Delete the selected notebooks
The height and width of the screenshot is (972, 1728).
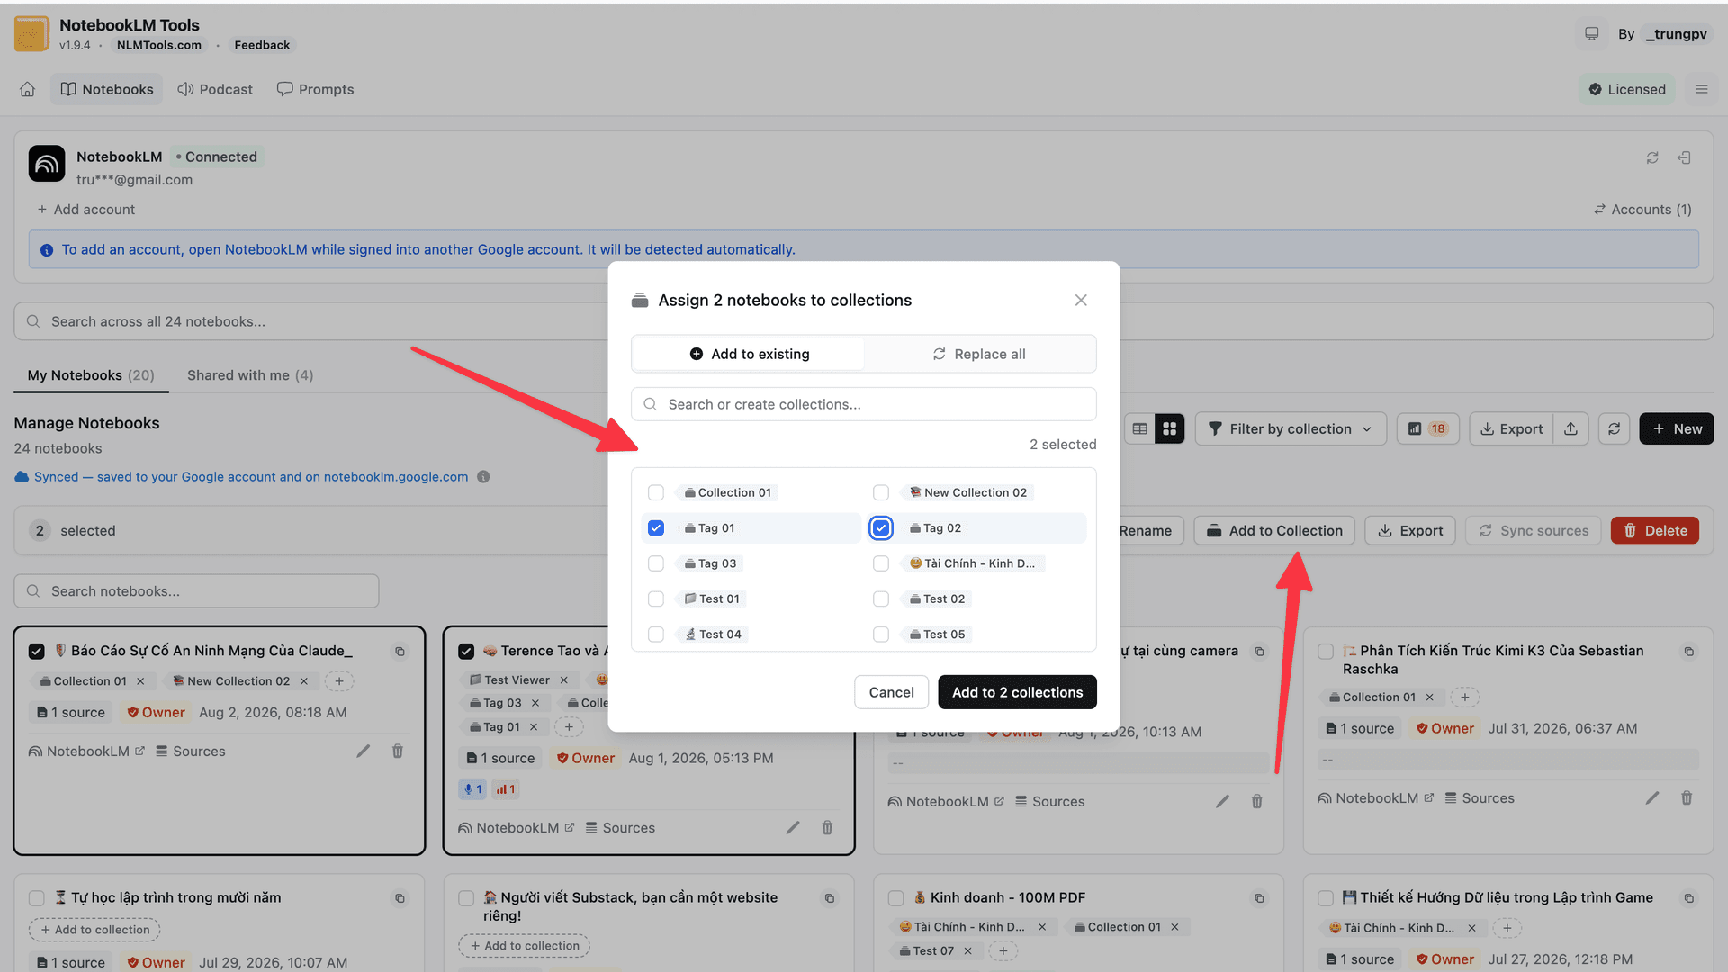click(x=1655, y=531)
